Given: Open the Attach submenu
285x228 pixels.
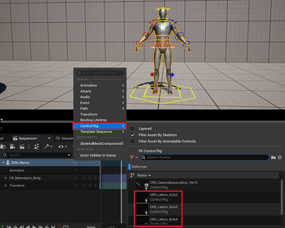Looking at the screenshot, I should coord(100,91).
